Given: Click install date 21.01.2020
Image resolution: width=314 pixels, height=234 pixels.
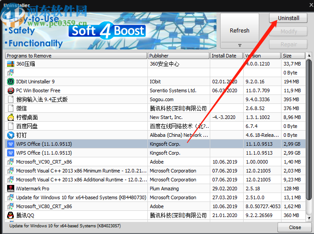Looking at the screenshot, I should [224, 215].
